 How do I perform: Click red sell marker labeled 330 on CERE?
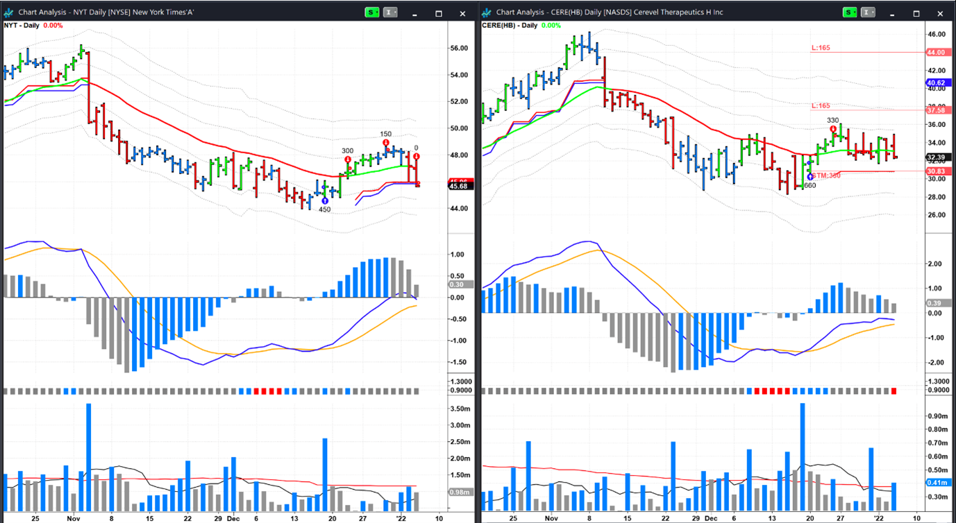[x=833, y=129]
